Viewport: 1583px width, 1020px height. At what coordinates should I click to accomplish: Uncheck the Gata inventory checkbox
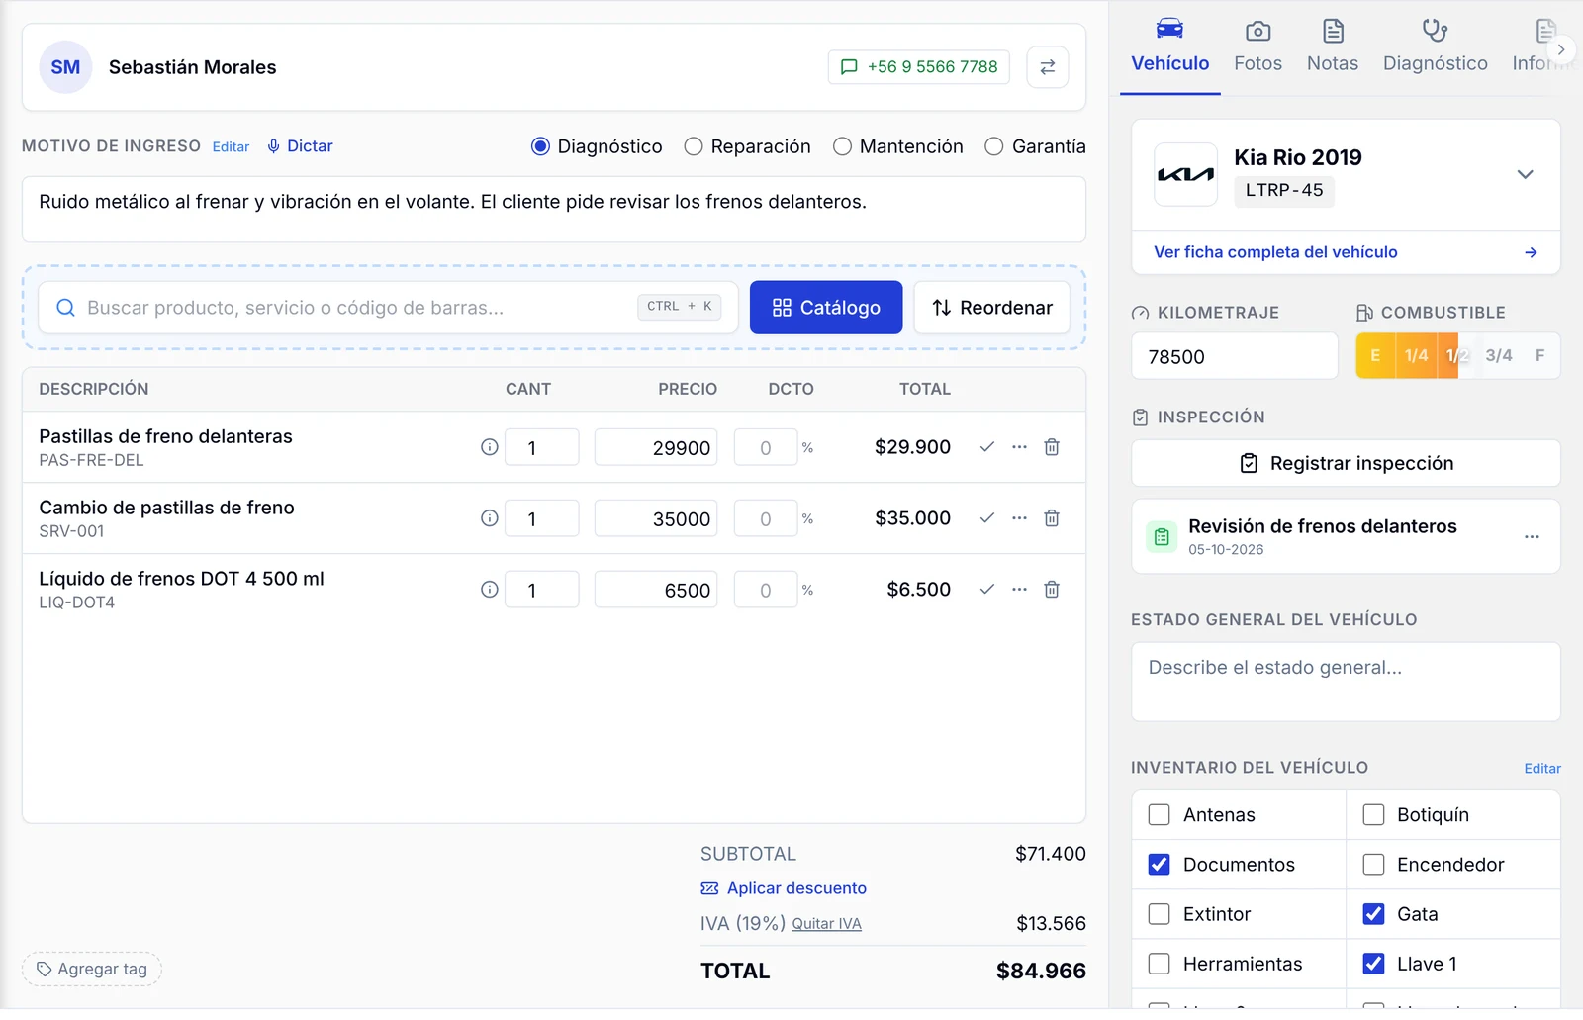click(1373, 914)
